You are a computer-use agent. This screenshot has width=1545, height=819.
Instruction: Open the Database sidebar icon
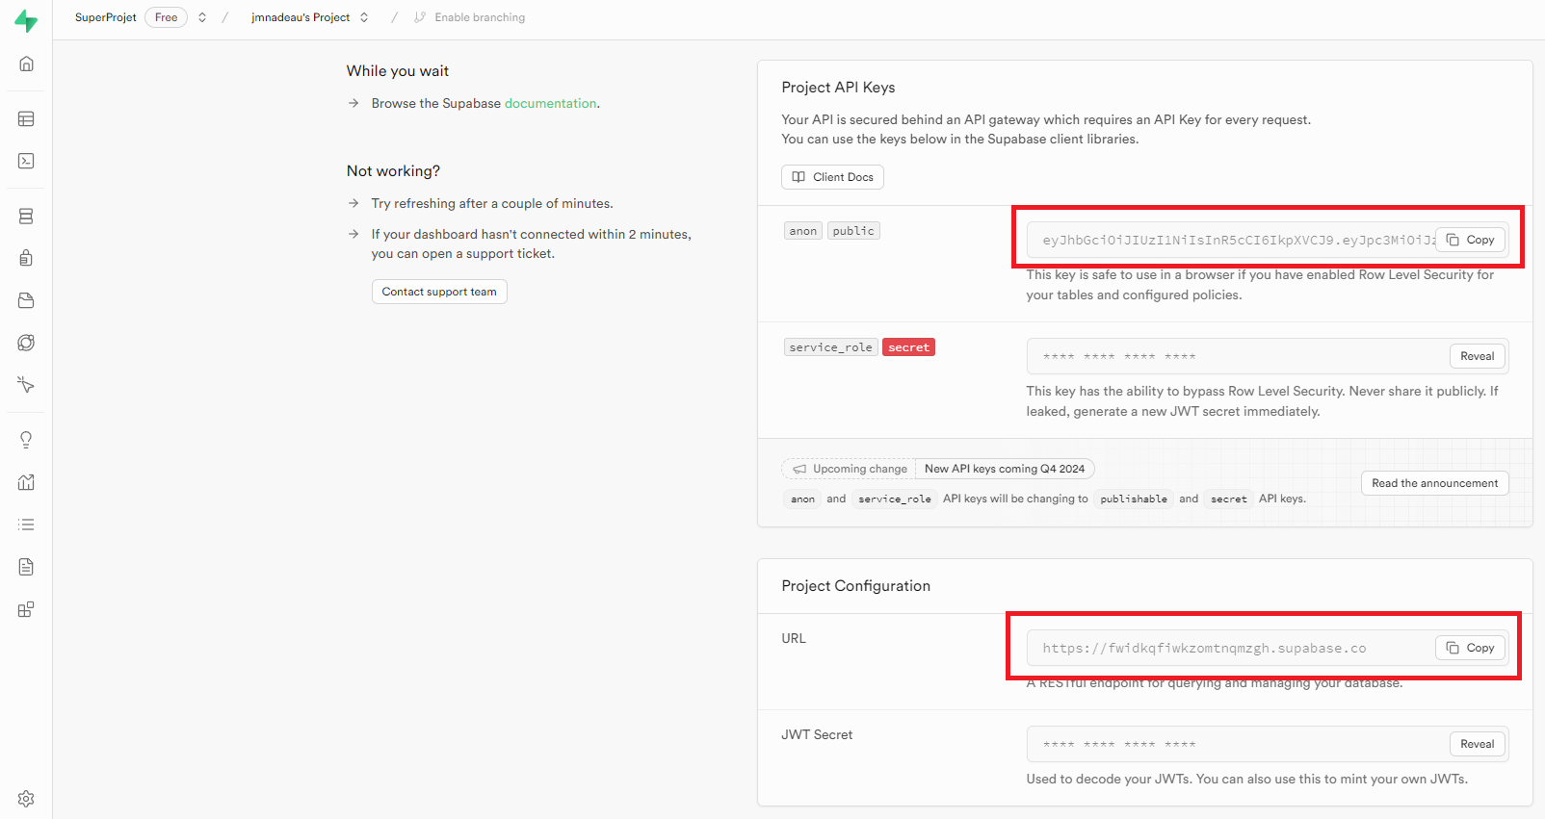click(x=26, y=217)
